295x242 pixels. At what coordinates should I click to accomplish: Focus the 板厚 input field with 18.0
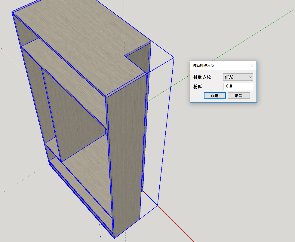238,87
